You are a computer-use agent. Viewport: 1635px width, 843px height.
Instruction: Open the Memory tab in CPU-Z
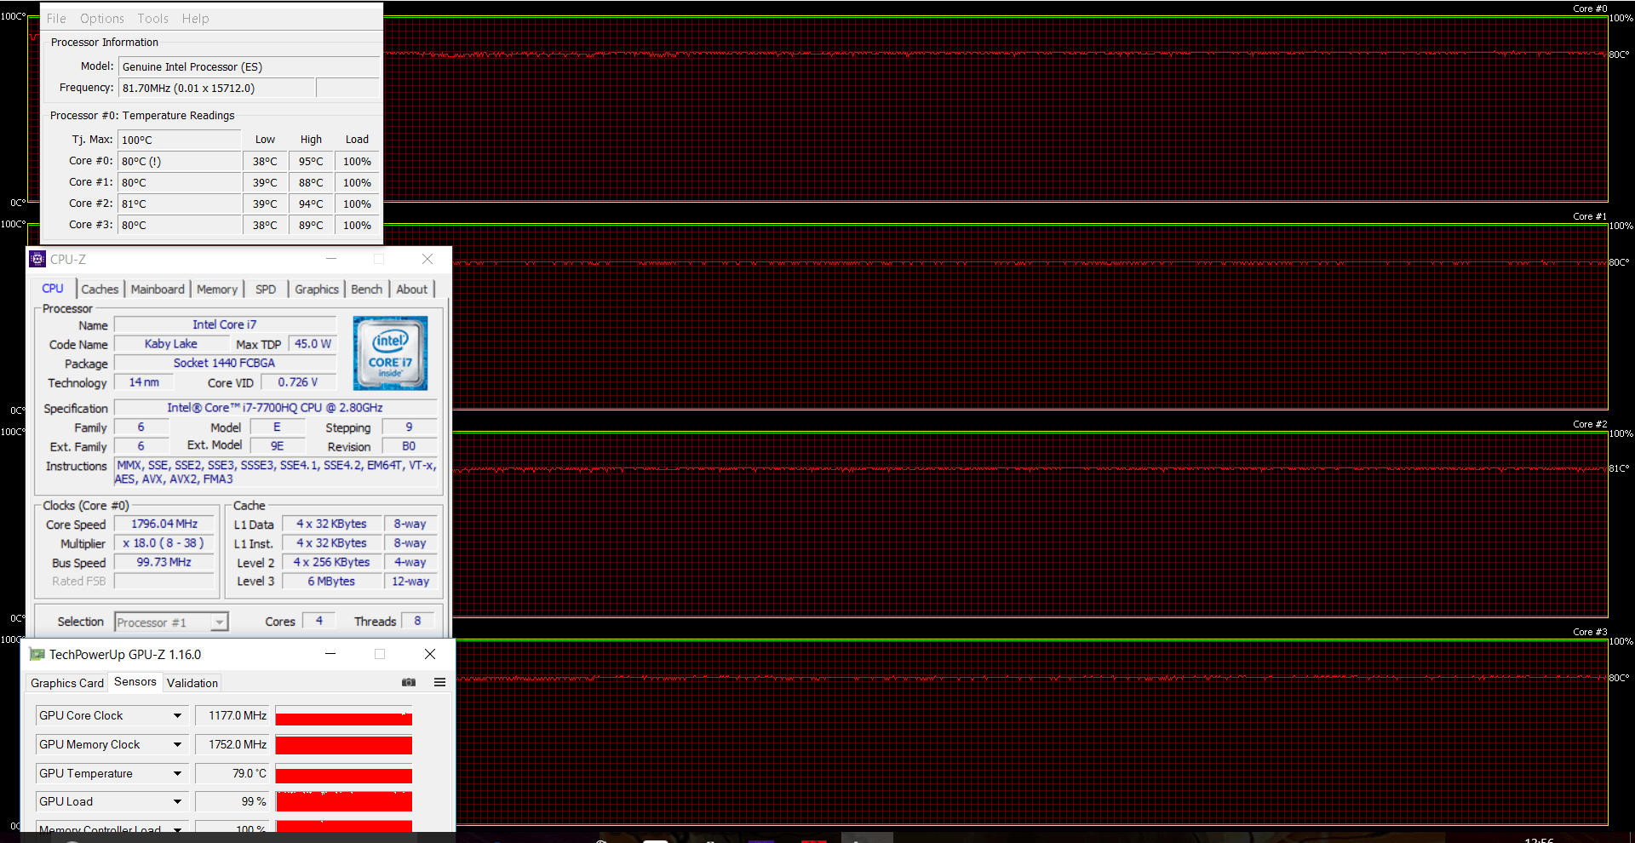pos(217,290)
